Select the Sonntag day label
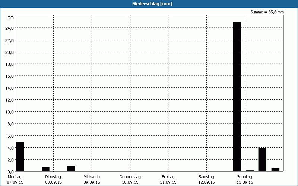Screen dimensions: 298x186 point(244,177)
